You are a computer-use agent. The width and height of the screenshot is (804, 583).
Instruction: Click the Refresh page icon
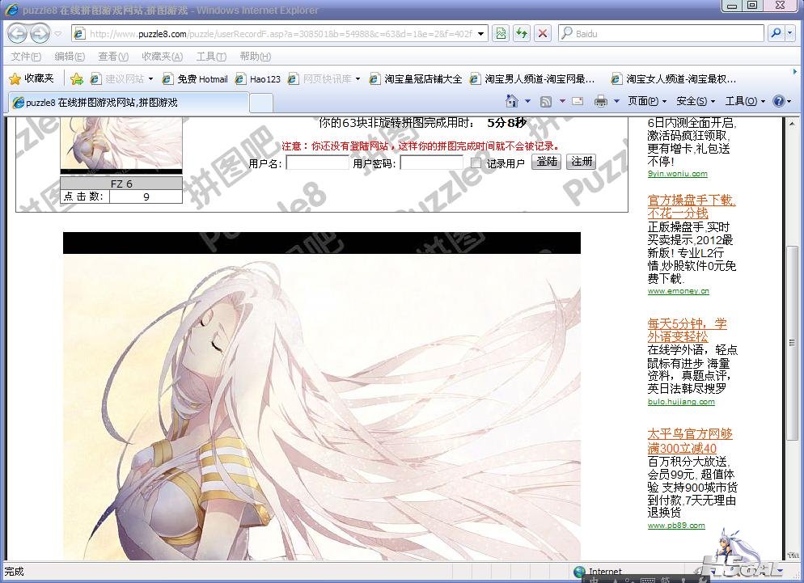click(x=522, y=34)
